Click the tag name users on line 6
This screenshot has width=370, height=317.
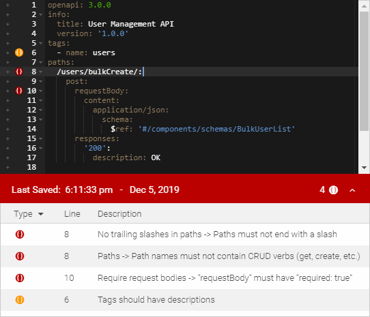(104, 52)
